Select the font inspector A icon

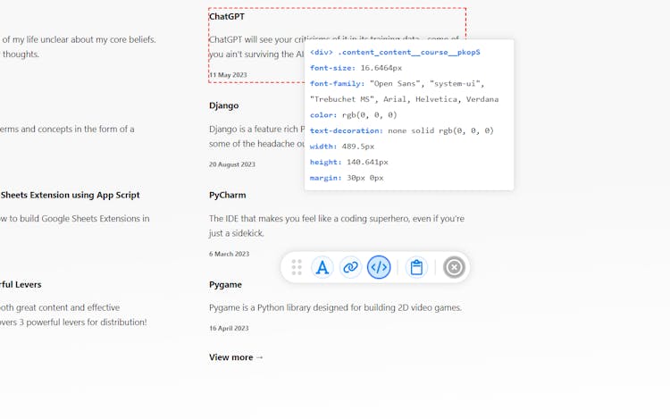coord(322,267)
